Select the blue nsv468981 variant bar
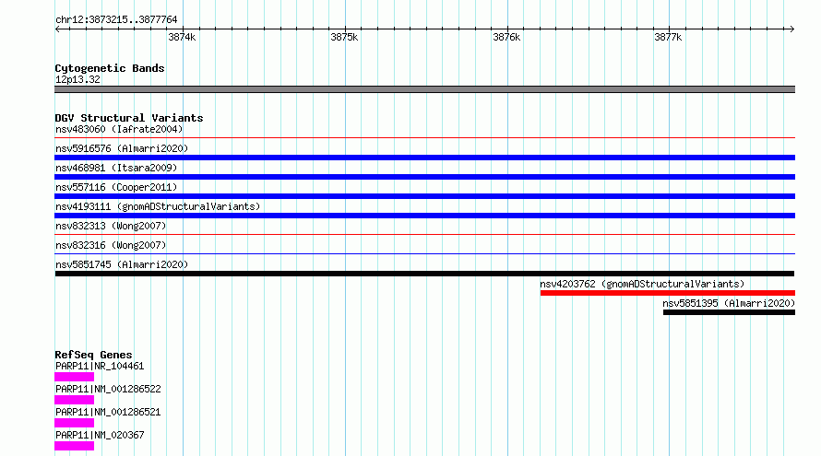 424,177
